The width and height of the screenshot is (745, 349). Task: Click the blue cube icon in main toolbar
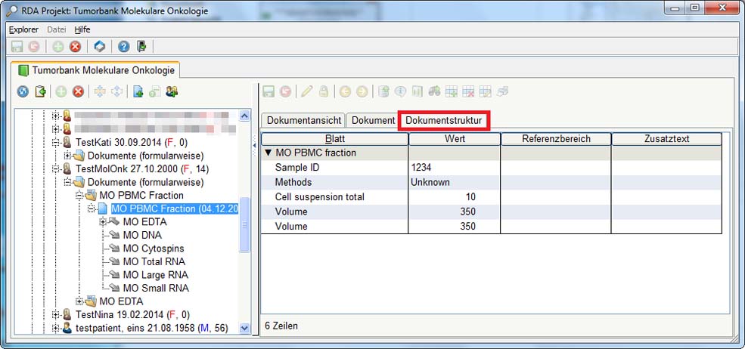(99, 47)
